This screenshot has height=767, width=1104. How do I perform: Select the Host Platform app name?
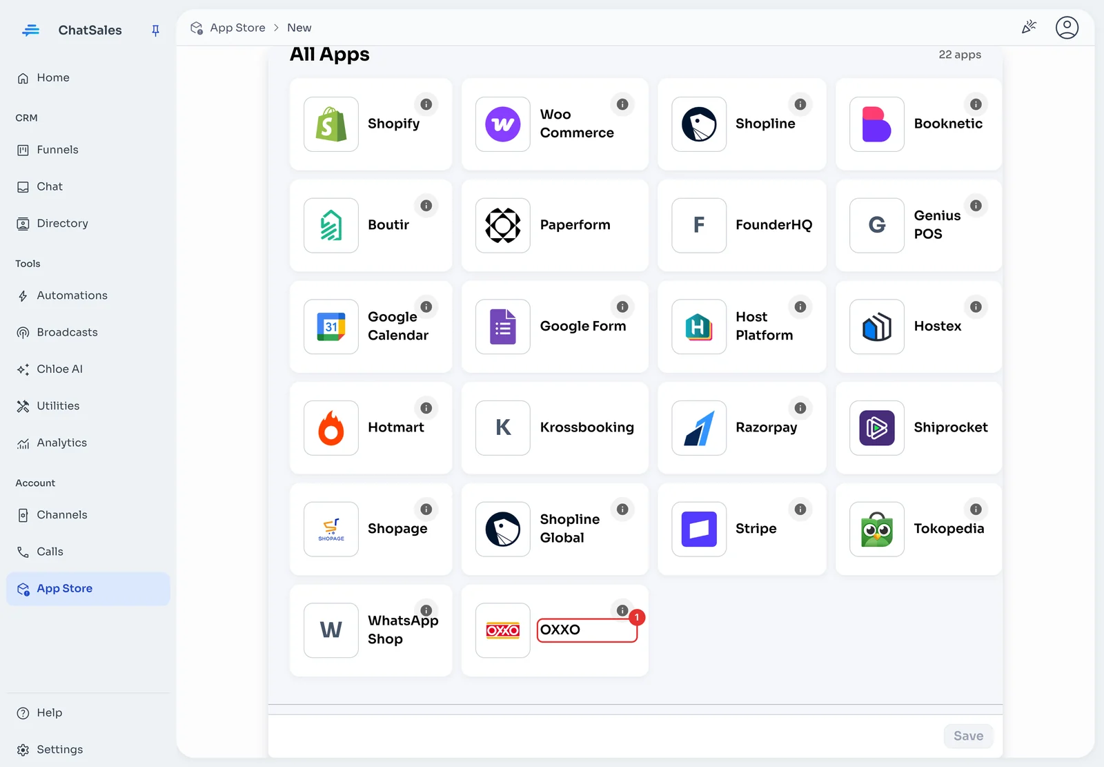pos(765,326)
